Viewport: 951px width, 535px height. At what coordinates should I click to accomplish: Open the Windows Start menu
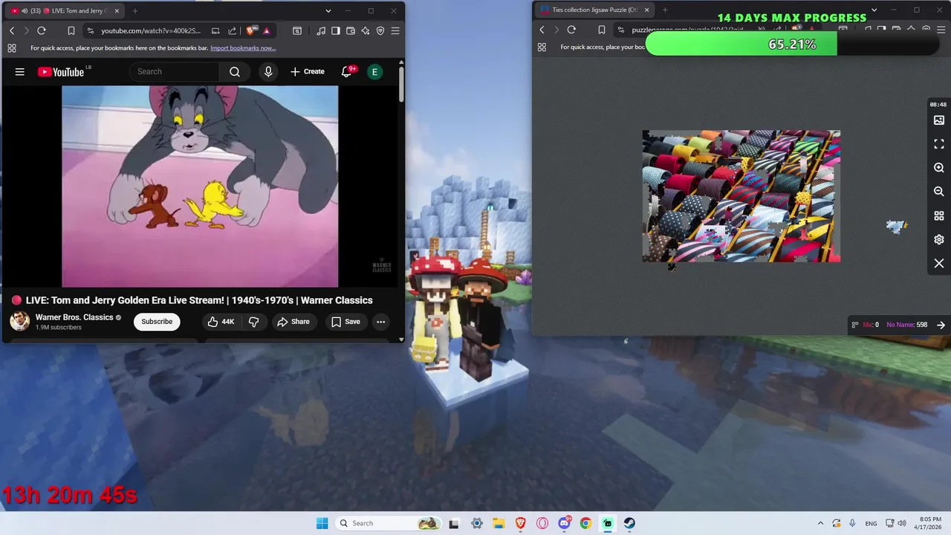click(x=322, y=523)
